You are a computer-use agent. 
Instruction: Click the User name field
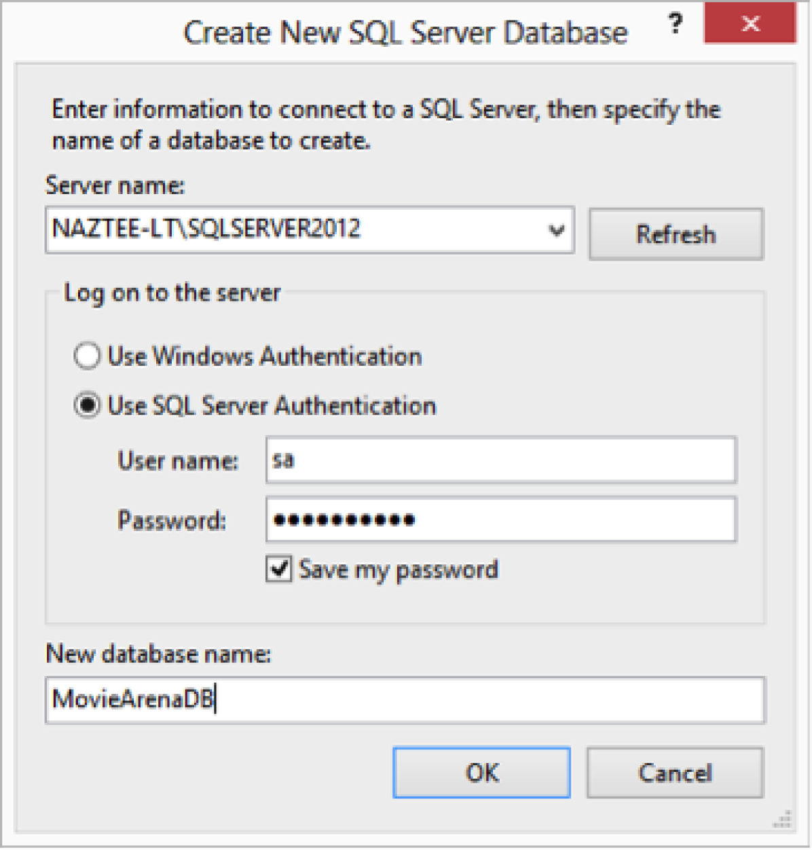tap(501, 460)
